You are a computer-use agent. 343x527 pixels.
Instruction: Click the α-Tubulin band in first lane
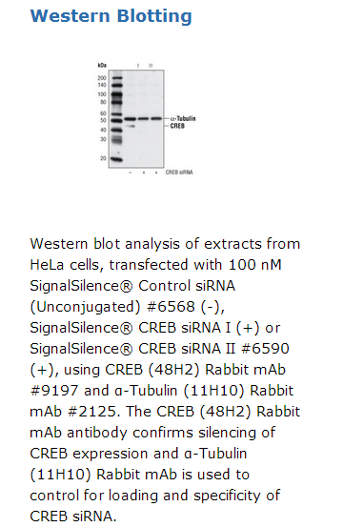pyautogui.click(x=130, y=118)
